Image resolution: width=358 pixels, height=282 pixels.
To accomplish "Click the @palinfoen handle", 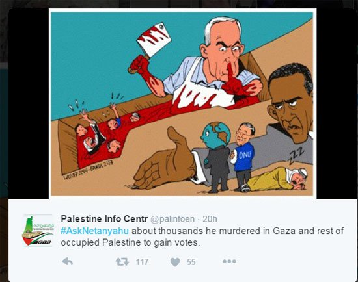I will click(x=172, y=219).
